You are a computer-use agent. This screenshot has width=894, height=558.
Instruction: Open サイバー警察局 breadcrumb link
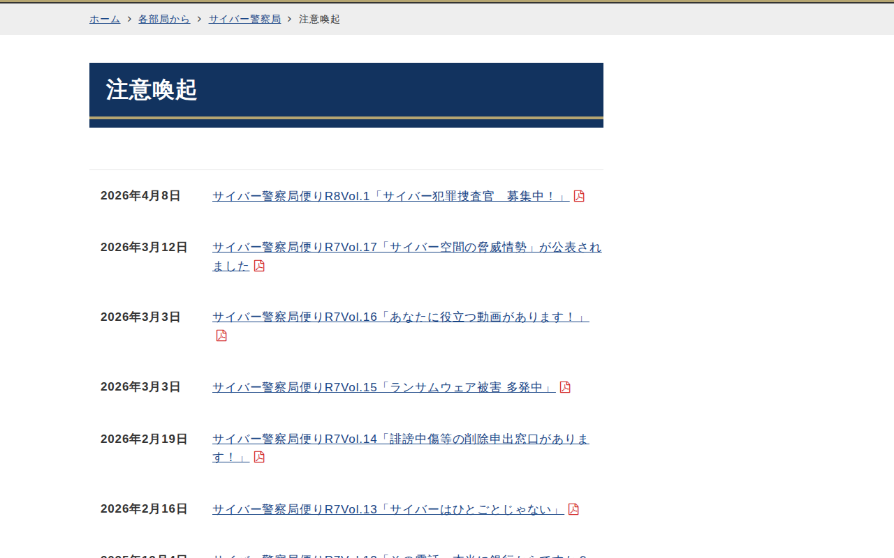(244, 19)
